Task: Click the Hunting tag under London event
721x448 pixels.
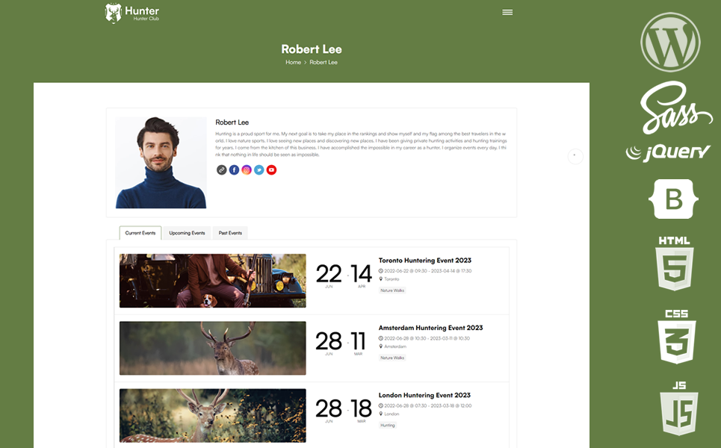Action: coord(388,425)
